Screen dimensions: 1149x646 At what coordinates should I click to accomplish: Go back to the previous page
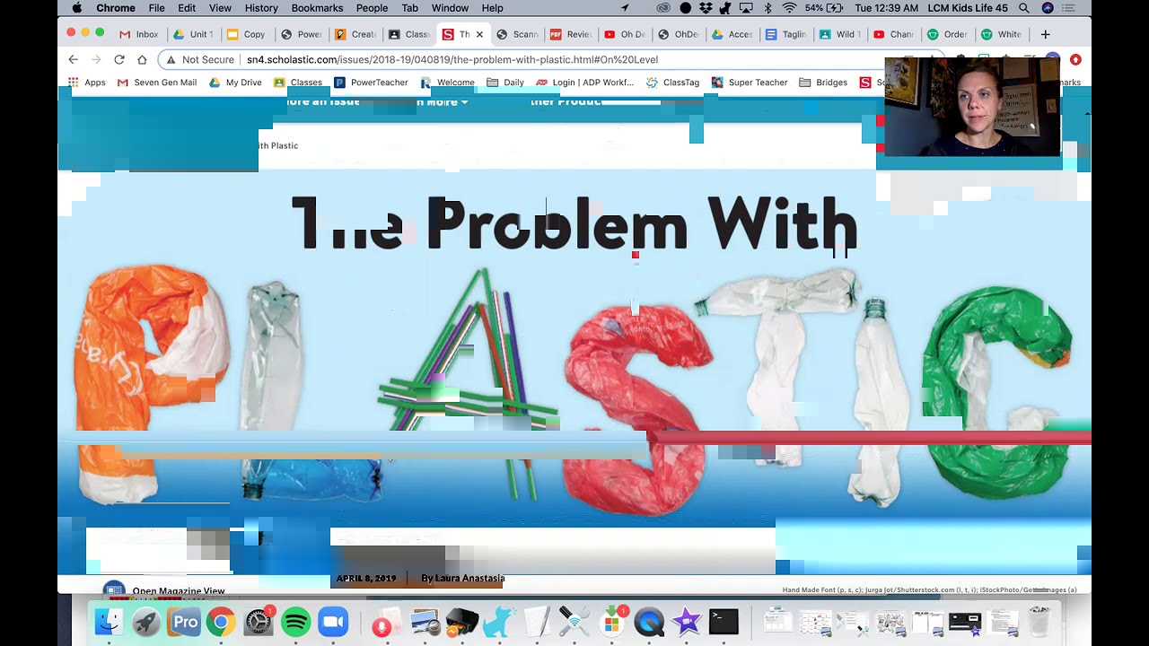[73, 59]
